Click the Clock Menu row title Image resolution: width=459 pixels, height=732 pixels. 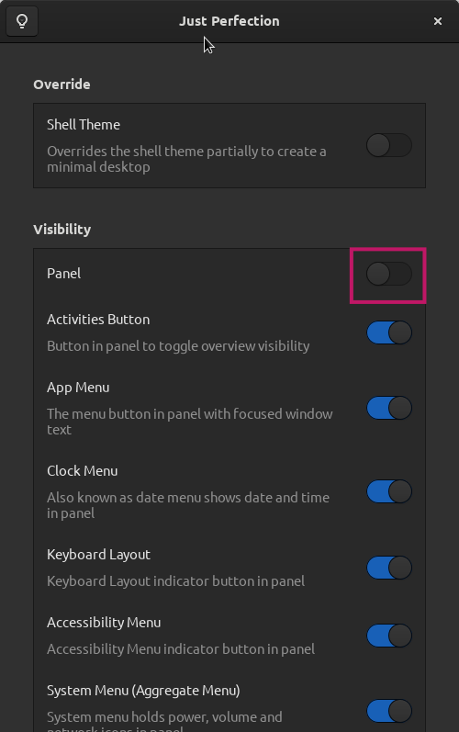click(x=82, y=471)
